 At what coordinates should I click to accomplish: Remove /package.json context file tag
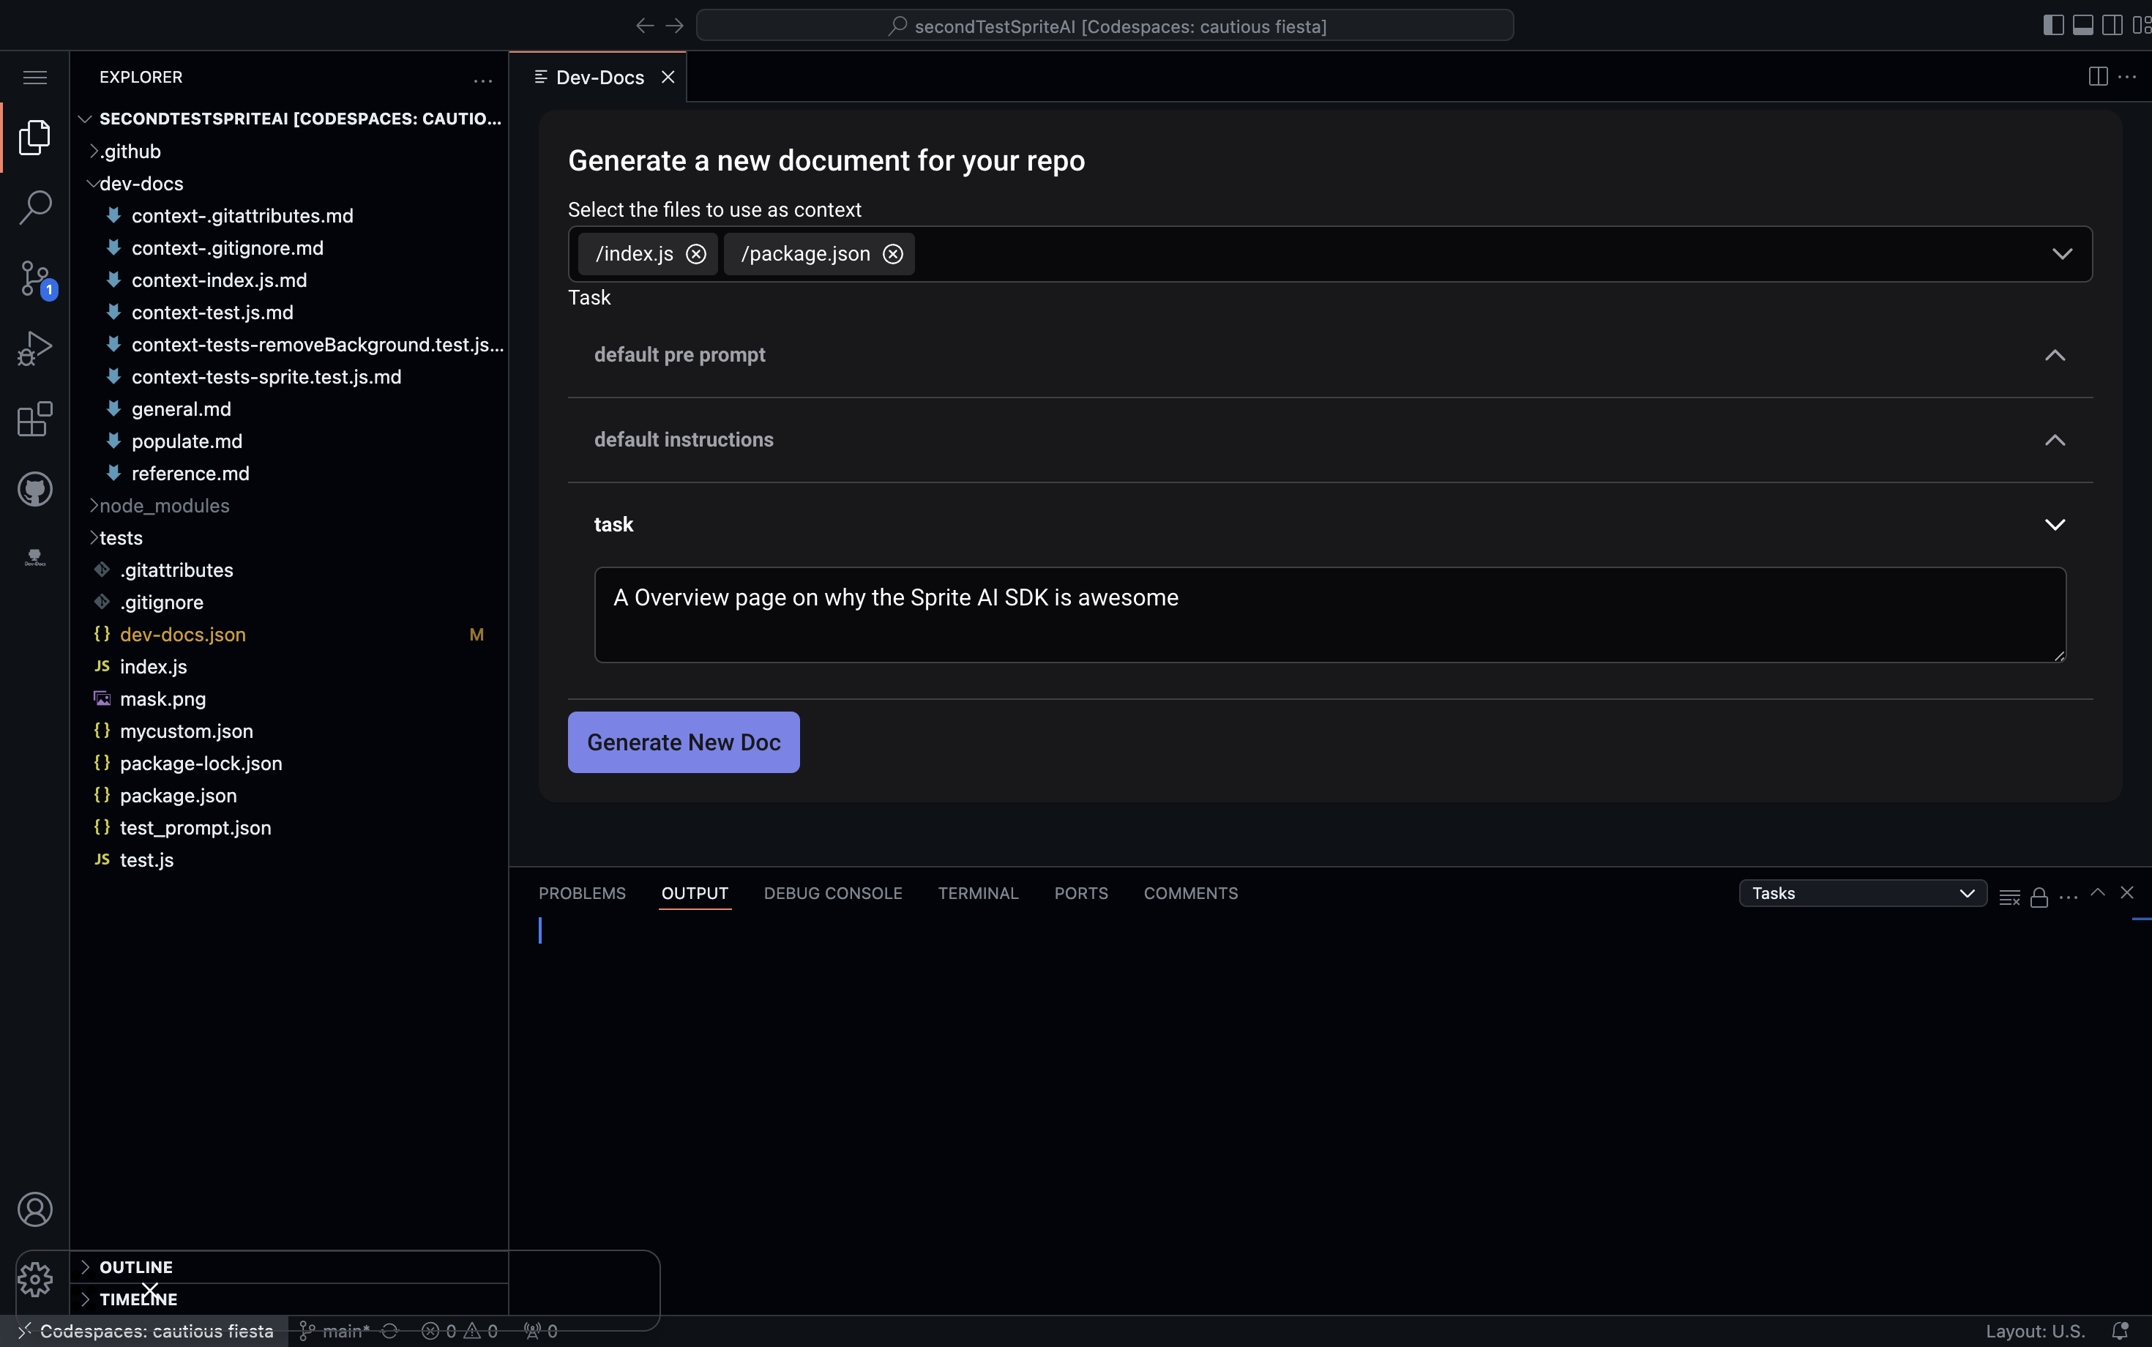(892, 253)
